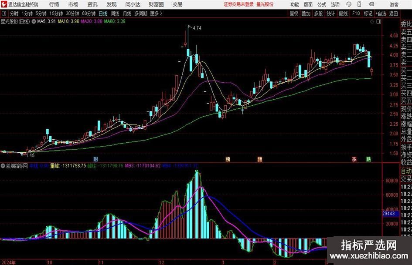
Task: Click the MB3 indicator value label
Action: pos(143,165)
